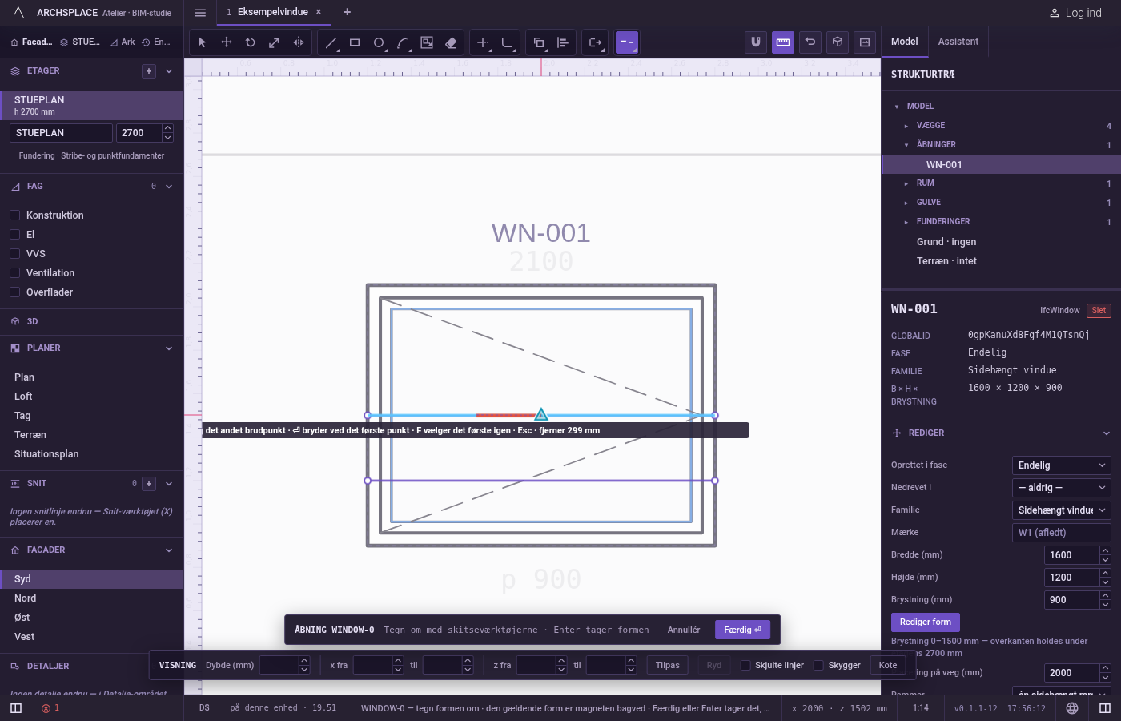Toggle the Skjulte linjer checkbox
The height and width of the screenshot is (721, 1121).
745,665
